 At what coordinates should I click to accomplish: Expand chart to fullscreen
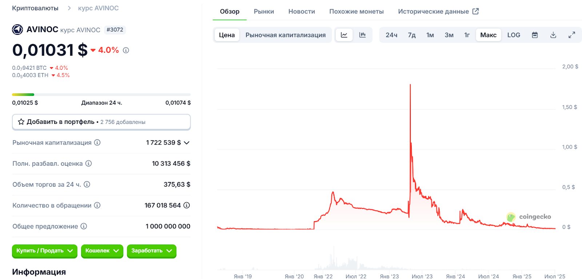click(572, 35)
